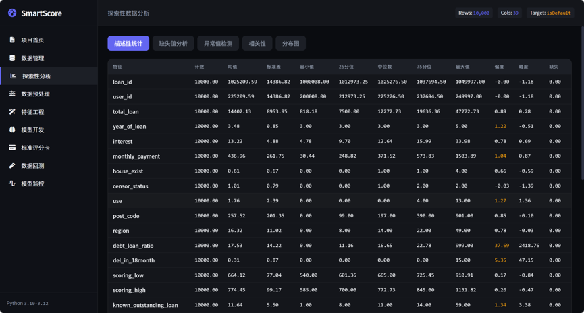Click the 标准评分卡 card icon
Screen dimensions: 584x313
(x=12, y=147)
